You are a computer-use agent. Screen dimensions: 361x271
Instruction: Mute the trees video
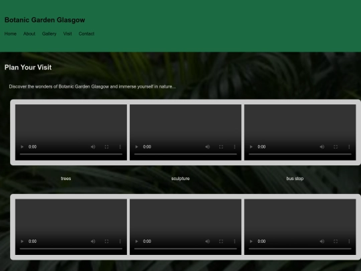click(93, 147)
